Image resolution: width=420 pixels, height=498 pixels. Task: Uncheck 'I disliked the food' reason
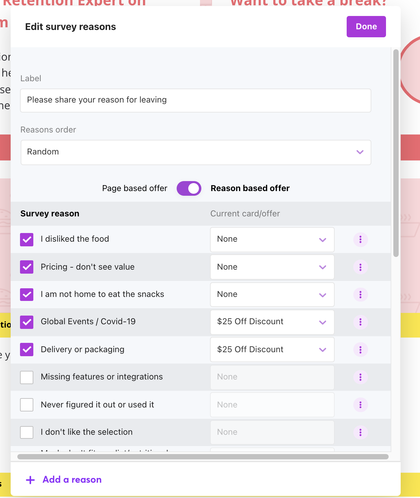[x=27, y=240]
